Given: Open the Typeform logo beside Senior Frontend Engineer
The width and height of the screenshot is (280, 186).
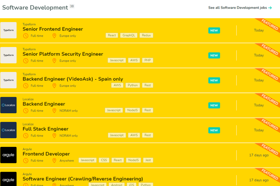Looking at the screenshot, I should point(8,30).
